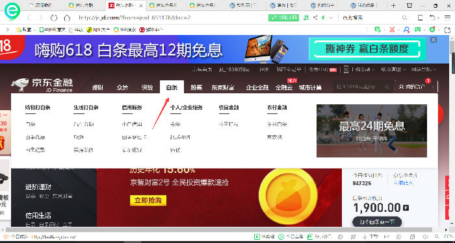Click the 847326 number text
Viewport: 455px width, 243px height.
pos(361,183)
